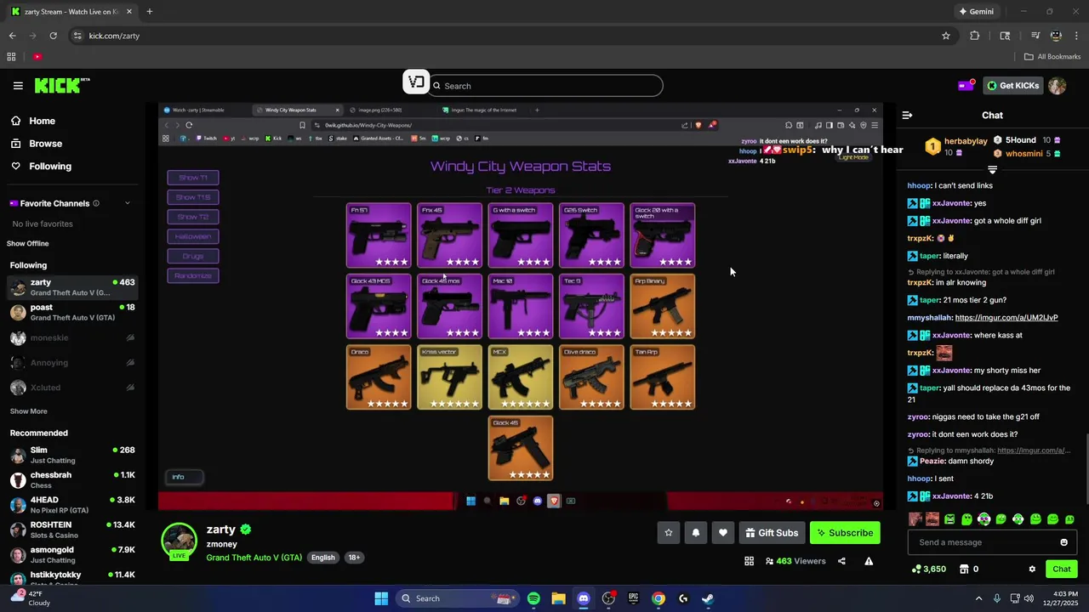
Task: Click Show Offline in sidebar
Action: click(28, 244)
